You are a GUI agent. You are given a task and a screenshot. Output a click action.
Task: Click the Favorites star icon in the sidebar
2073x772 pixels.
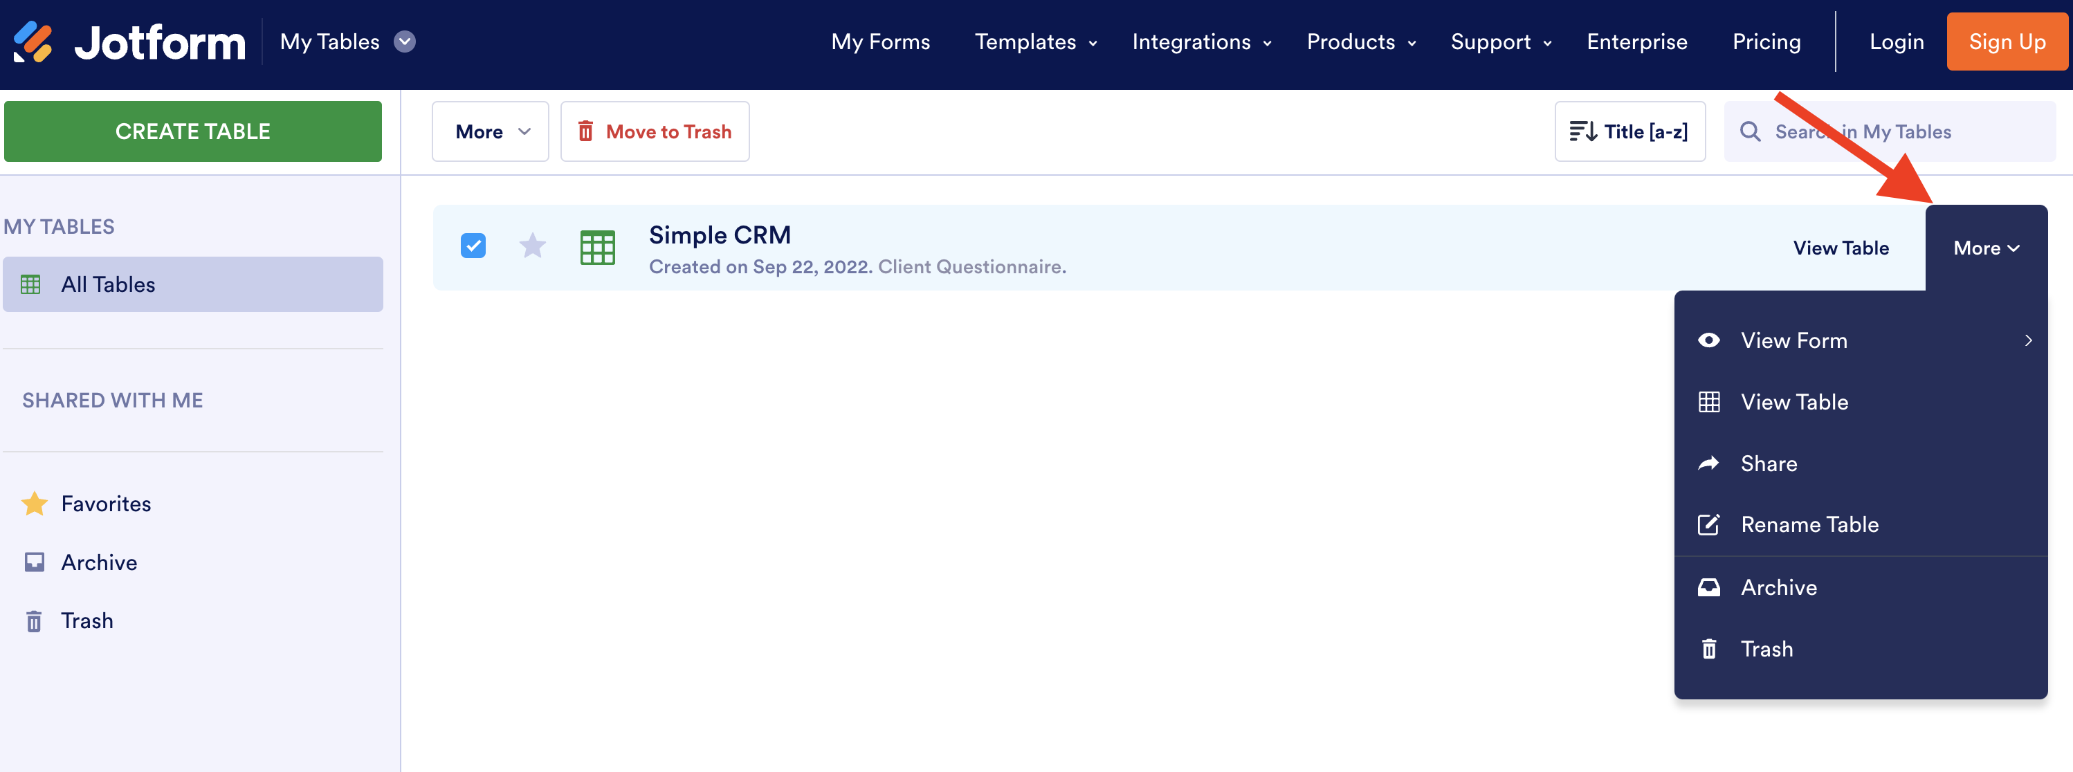tap(34, 504)
